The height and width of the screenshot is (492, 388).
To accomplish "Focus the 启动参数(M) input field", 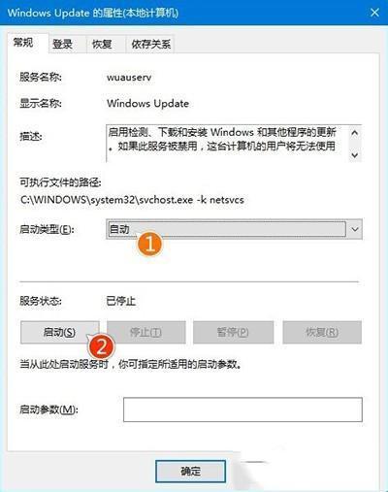I will 242,410.
